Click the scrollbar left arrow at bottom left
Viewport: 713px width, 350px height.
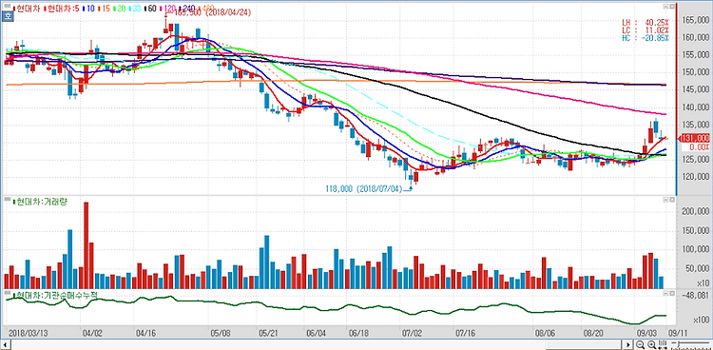[6, 345]
